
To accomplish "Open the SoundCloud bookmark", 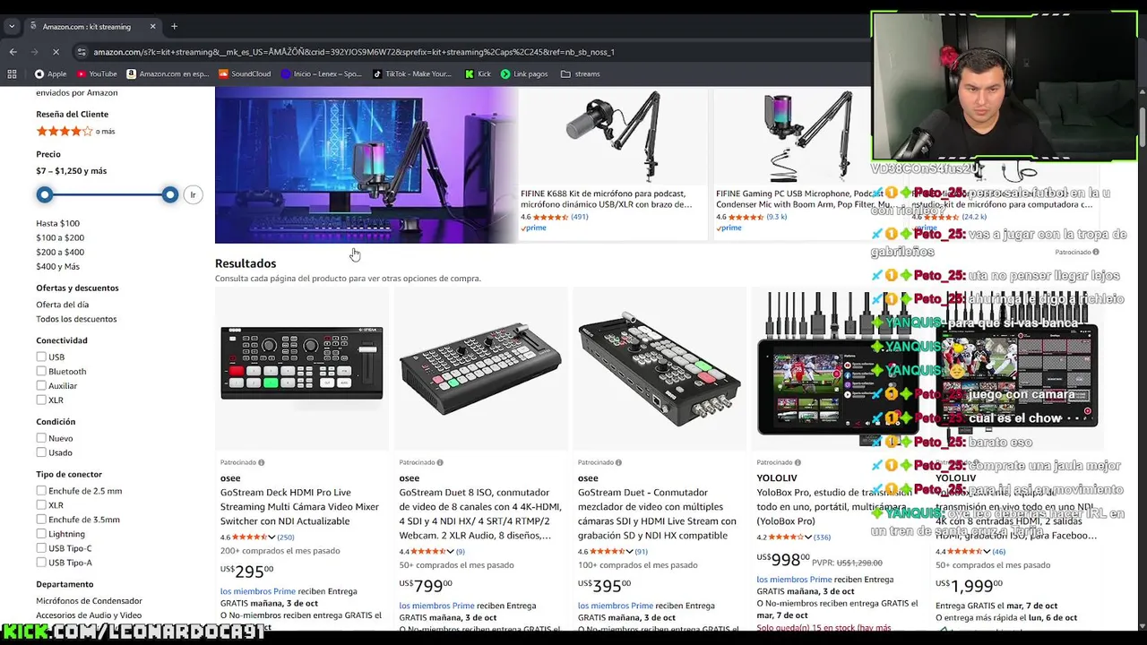I will [x=245, y=73].
